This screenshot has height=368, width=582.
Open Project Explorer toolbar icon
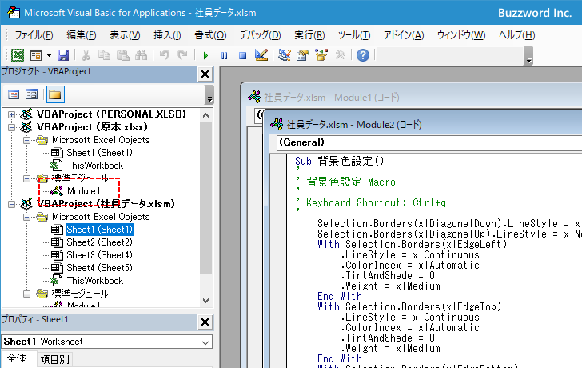click(x=285, y=55)
